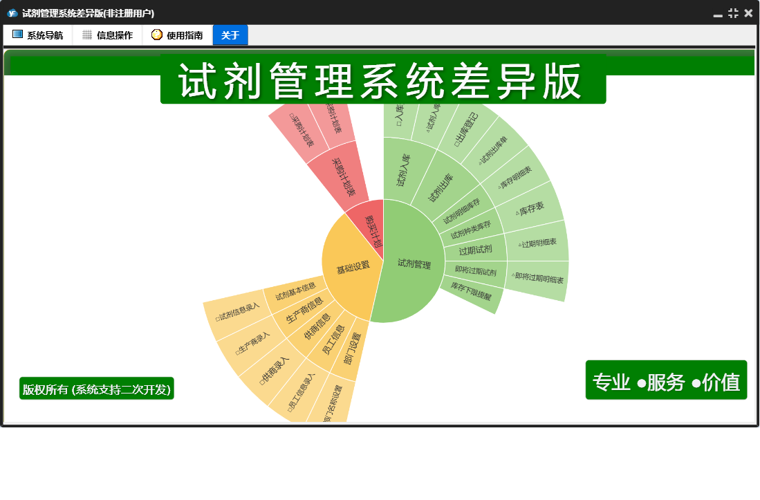Image resolution: width=760 pixels, height=500 pixels.
Task: Open the 系统导航 tab
Action: [38, 35]
